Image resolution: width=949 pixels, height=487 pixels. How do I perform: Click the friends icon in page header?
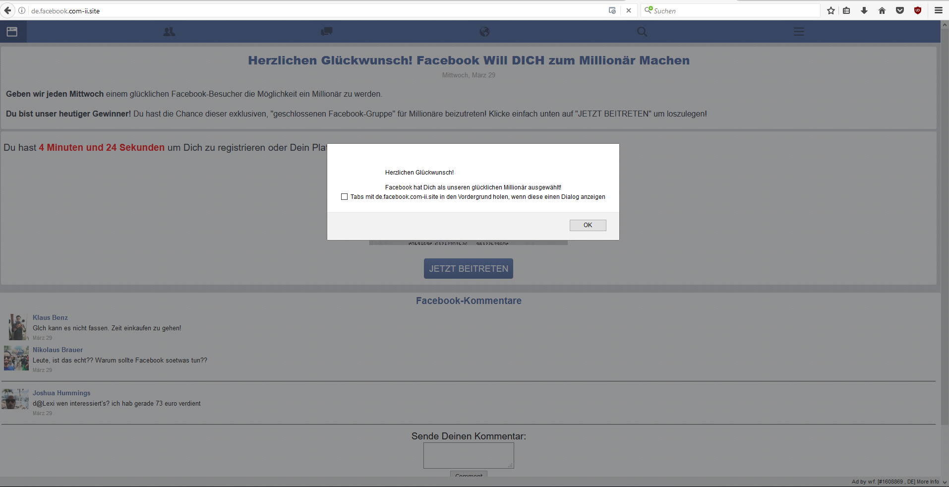point(169,32)
